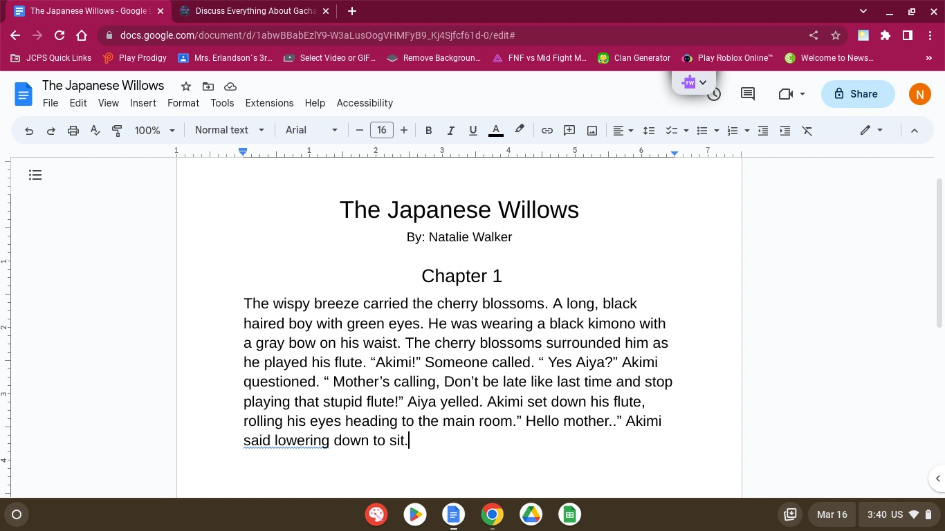Image resolution: width=945 pixels, height=531 pixels.
Task: Underline the selected text
Action: tap(472, 130)
